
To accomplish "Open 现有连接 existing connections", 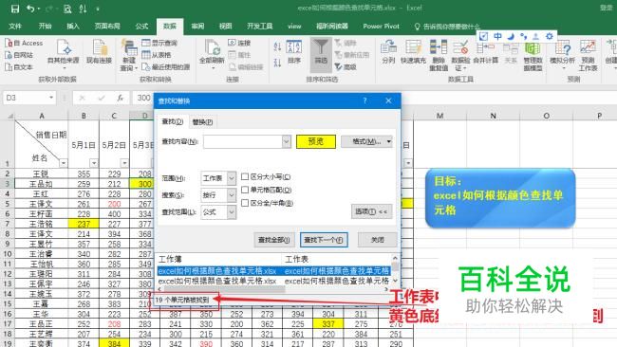I will pos(99,51).
